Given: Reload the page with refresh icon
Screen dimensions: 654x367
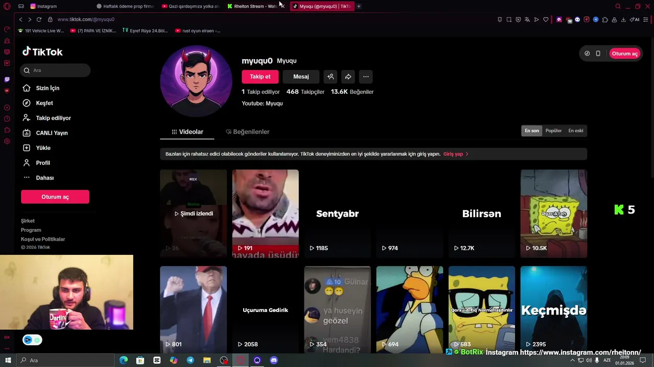Looking at the screenshot, I should point(39,19).
